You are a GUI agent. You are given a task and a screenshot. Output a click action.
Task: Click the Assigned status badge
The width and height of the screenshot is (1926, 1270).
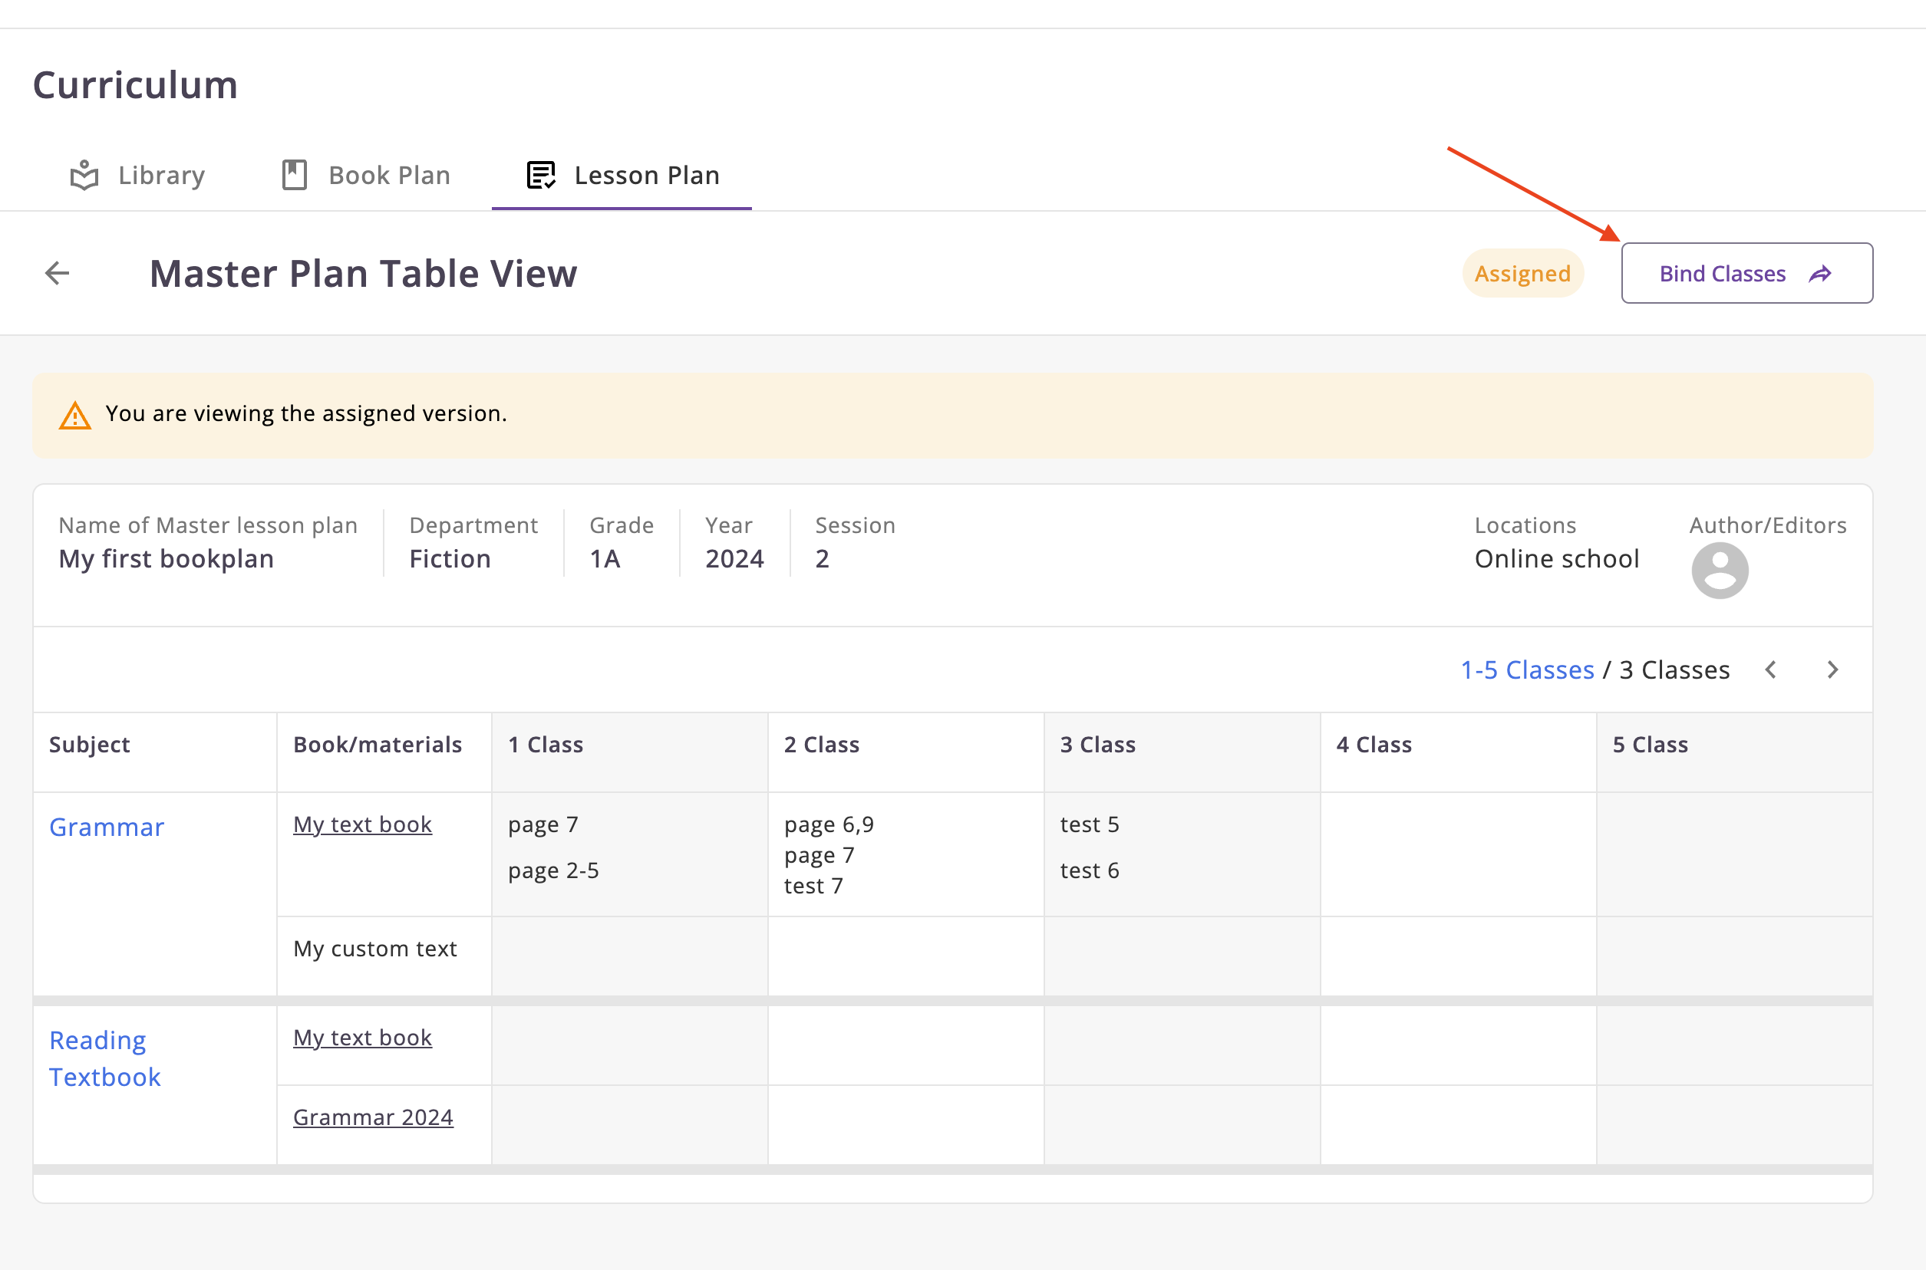1522,274
